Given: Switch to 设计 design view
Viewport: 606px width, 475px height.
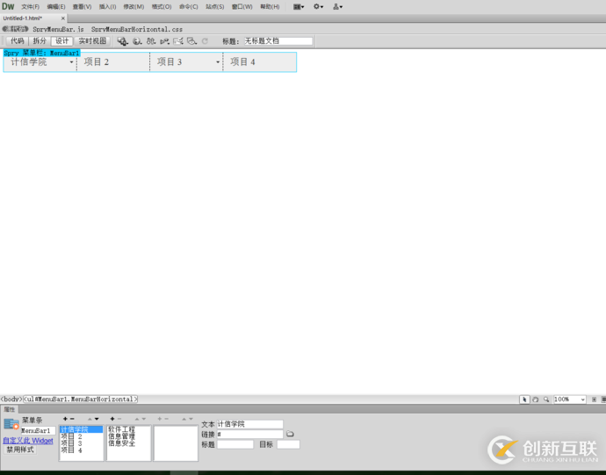Looking at the screenshot, I should click(61, 41).
